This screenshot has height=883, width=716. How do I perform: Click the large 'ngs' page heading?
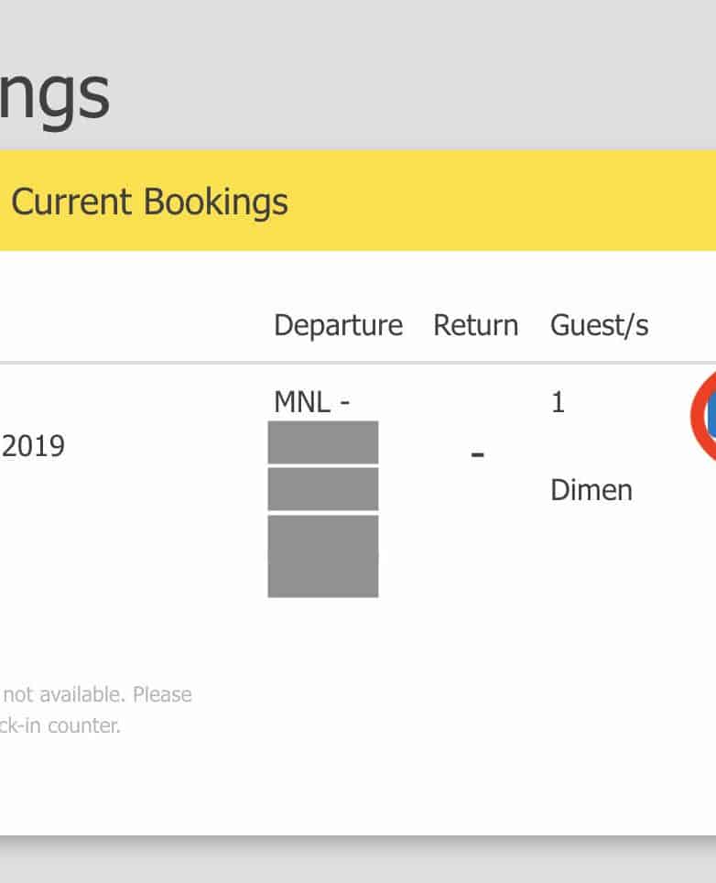coord(53,94)
